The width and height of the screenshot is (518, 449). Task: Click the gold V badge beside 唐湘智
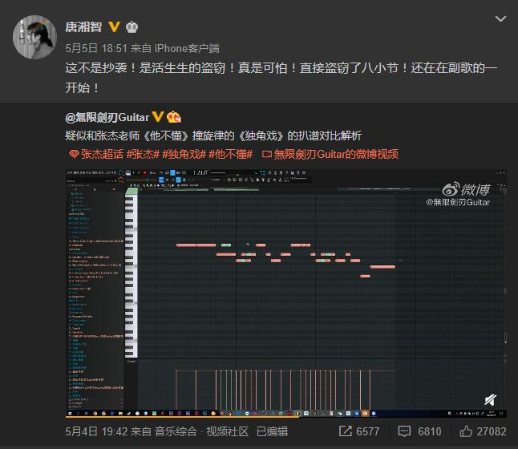click(115, 26)
